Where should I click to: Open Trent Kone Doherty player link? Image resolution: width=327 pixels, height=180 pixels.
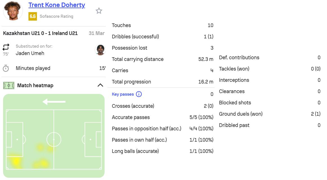57,5
